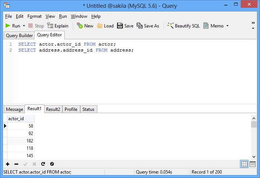Apply changes with the checkmark icon
The height and width of the screenshot is (178, 260).
[x=25, y=164]
